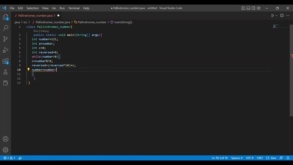Image resolution: width=293 pixels, height=165 pixels.
Task: Toggle the primary side bar layout icon
Action: coord(243,8)
